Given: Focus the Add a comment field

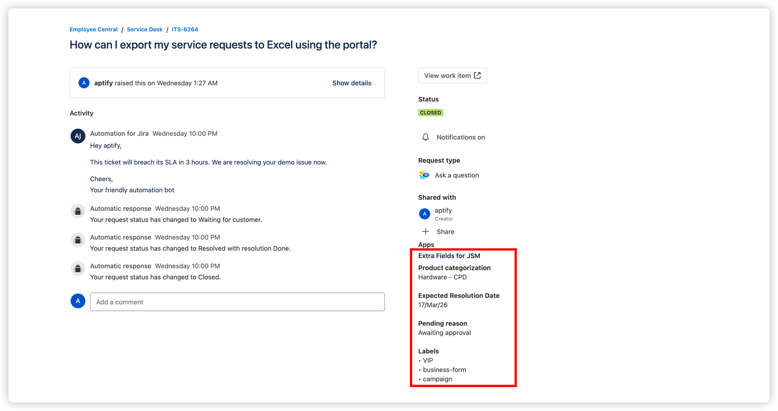Looking at the screenshot, I should click(237, 302).
